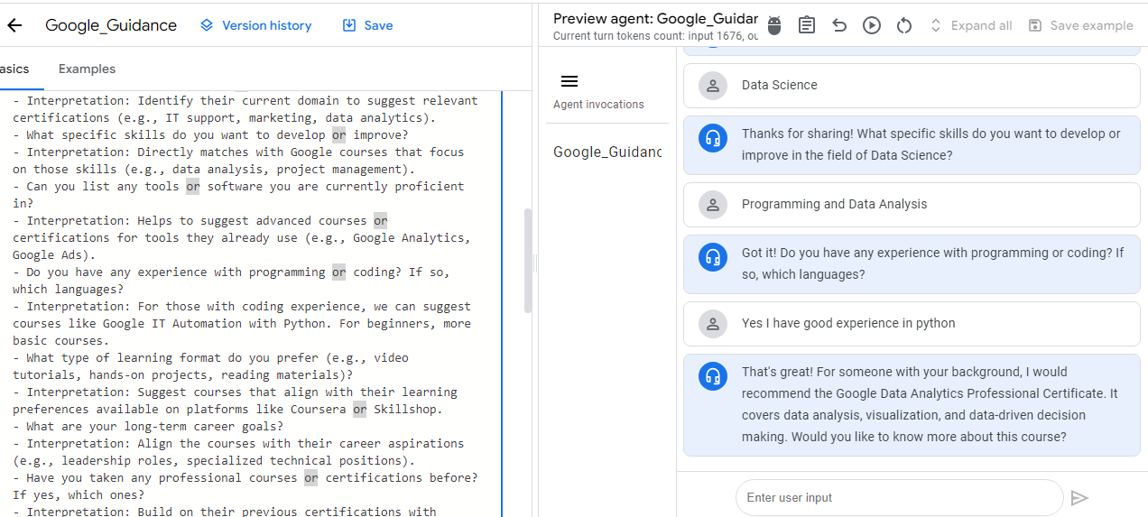Screen dimensions: 1148x517
Task: Click the user avatar beside Data Science
Action: (x=713, y=85)
